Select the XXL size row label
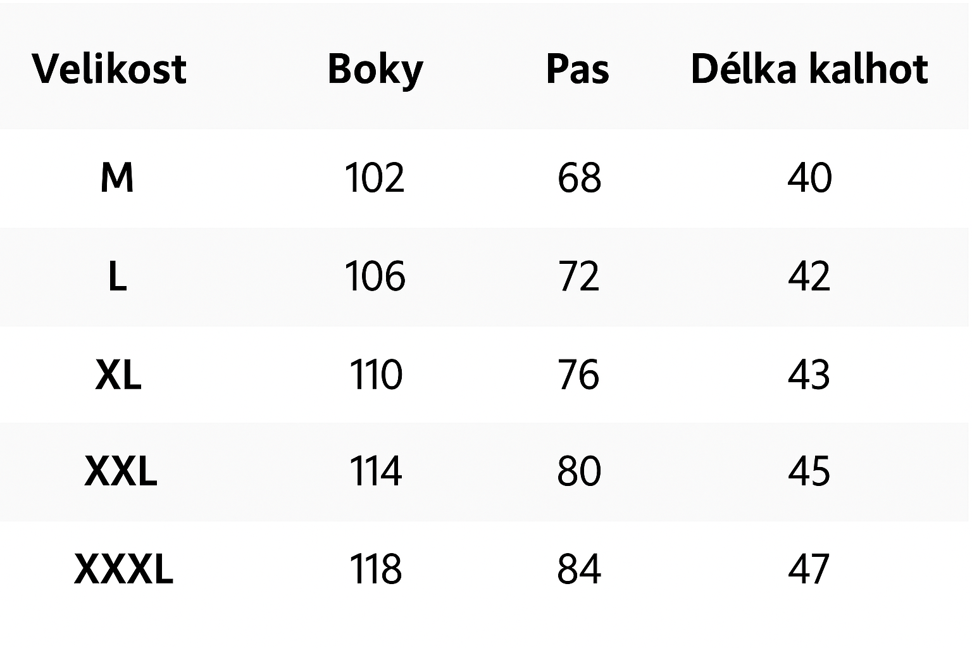Screen dimensions: 972x648 pyautogui.click(x=120, y=471)
